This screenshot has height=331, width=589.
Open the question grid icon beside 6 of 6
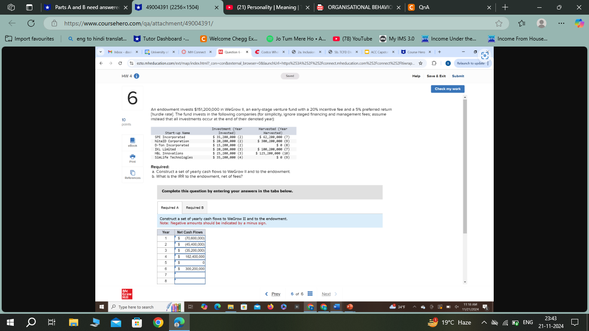pos(310,294)
